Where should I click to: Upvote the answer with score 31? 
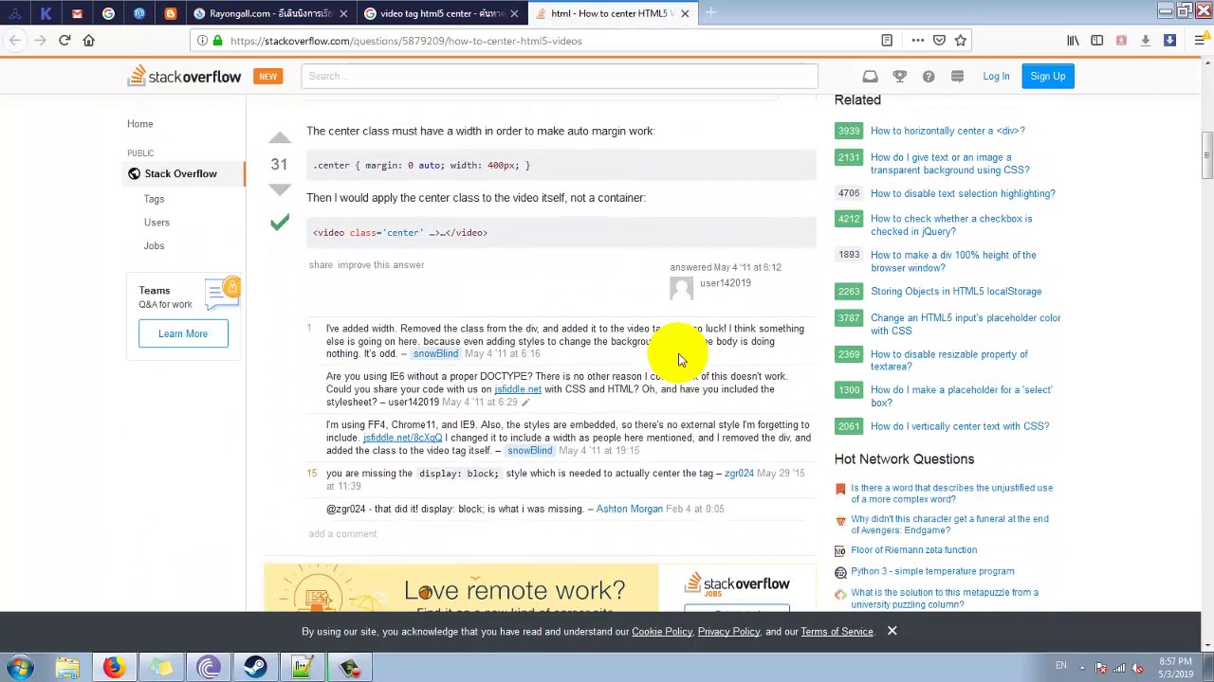click(279, 138)
